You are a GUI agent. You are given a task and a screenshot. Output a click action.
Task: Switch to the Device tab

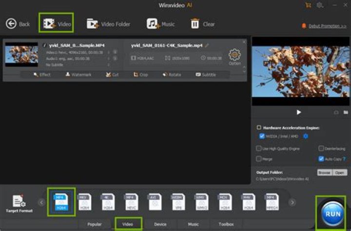click(x=160, y=224)
